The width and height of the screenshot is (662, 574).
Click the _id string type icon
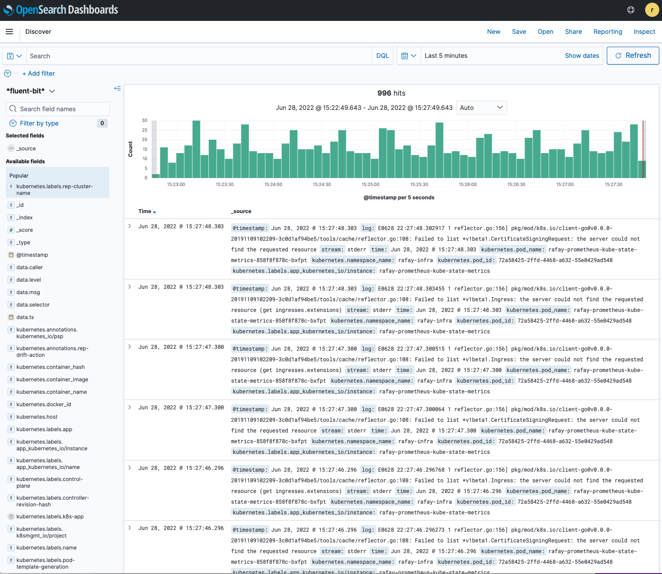[11, 205]
